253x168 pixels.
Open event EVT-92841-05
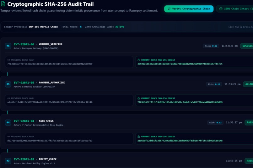click(24, 83)
